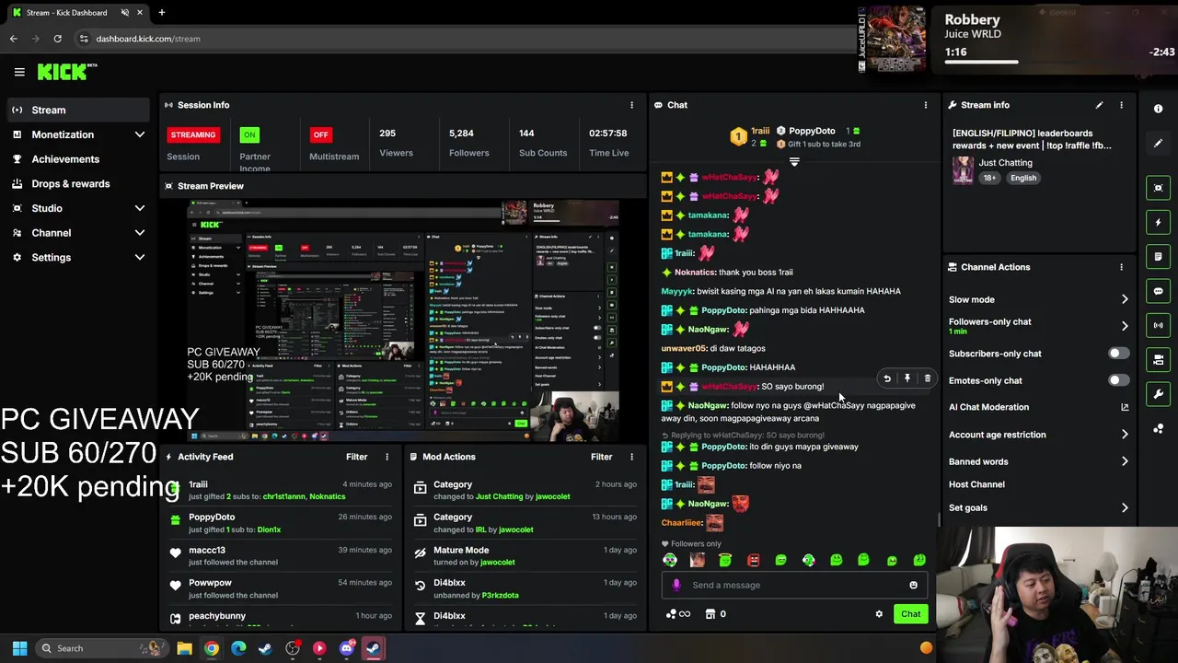Expand Slow mode options
This screenshot has width=1178, height=663.
[1125, 299]
